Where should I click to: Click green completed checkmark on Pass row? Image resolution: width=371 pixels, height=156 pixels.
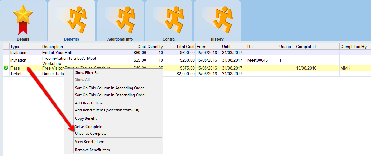pos(6,68)
